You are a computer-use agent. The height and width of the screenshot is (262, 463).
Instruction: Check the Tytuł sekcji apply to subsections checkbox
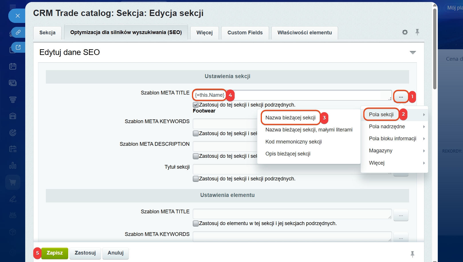pos(196,179)
